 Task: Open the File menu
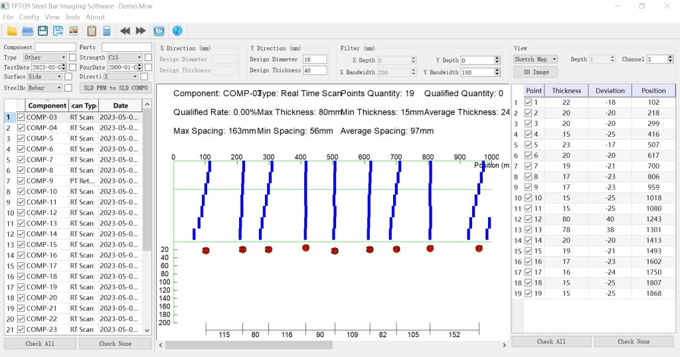click(8, 17)
